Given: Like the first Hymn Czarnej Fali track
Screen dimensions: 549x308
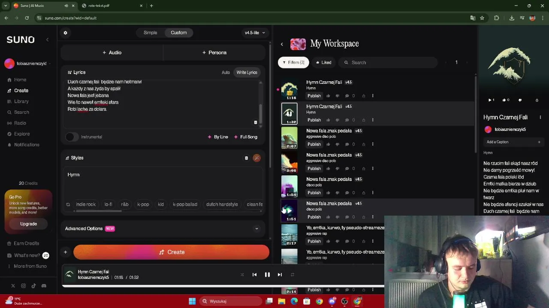Looking at the screenshot, I should click(328, 96).
